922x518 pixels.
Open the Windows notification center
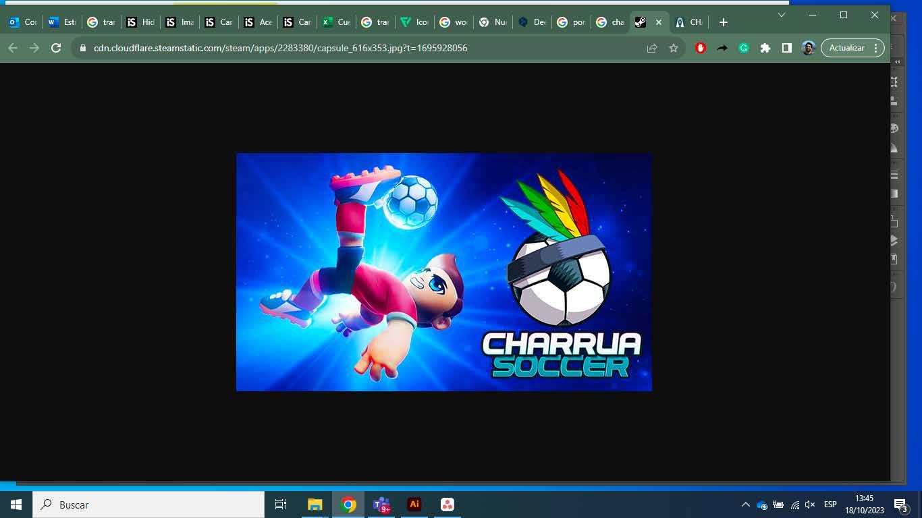click(x=900, y=505)
